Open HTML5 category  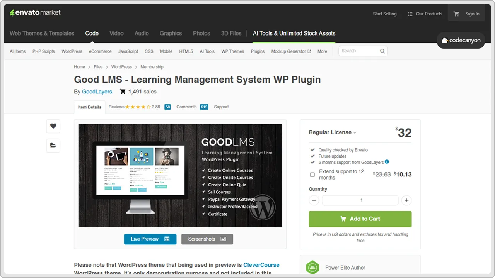[x=186, y=51]
